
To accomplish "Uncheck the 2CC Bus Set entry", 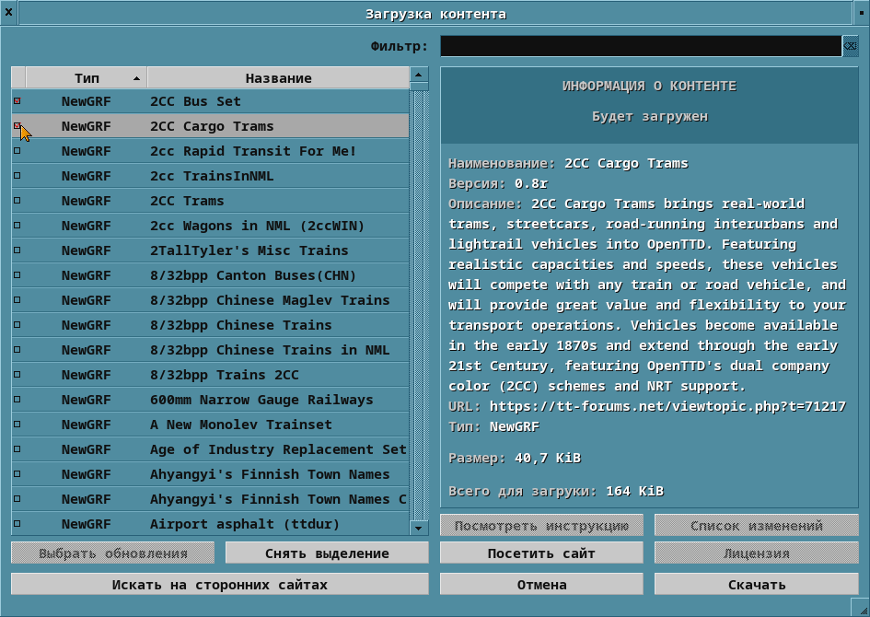I will [x=16, y=101].
